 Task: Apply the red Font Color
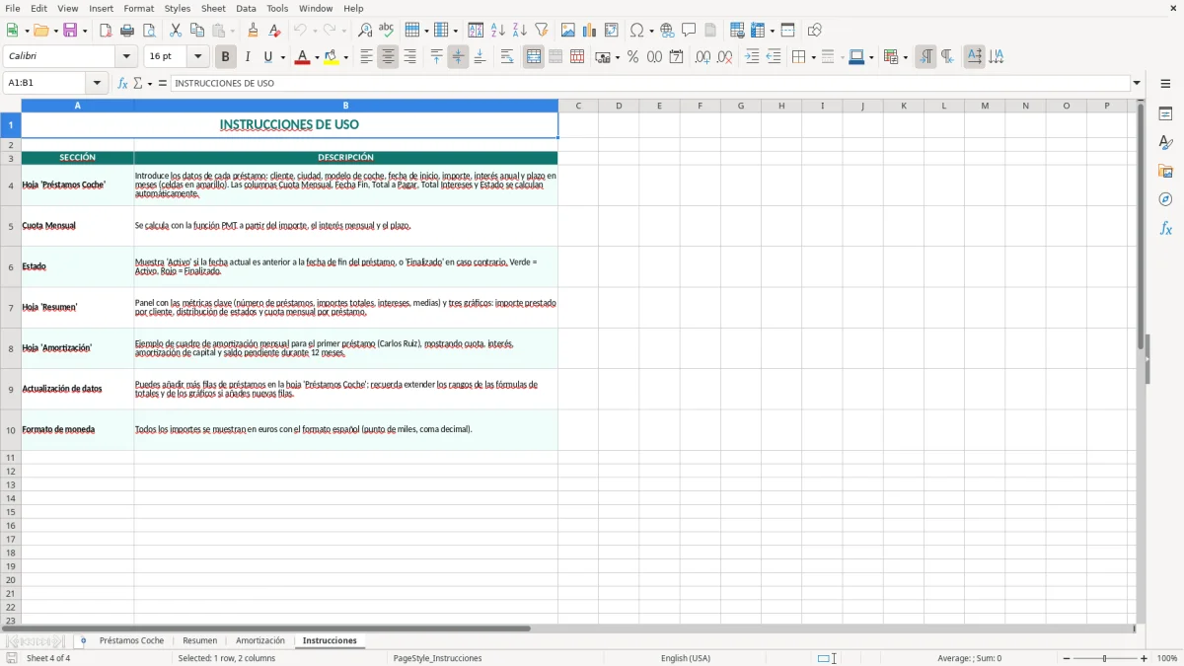pyautogui.click(x=302, y=57)
